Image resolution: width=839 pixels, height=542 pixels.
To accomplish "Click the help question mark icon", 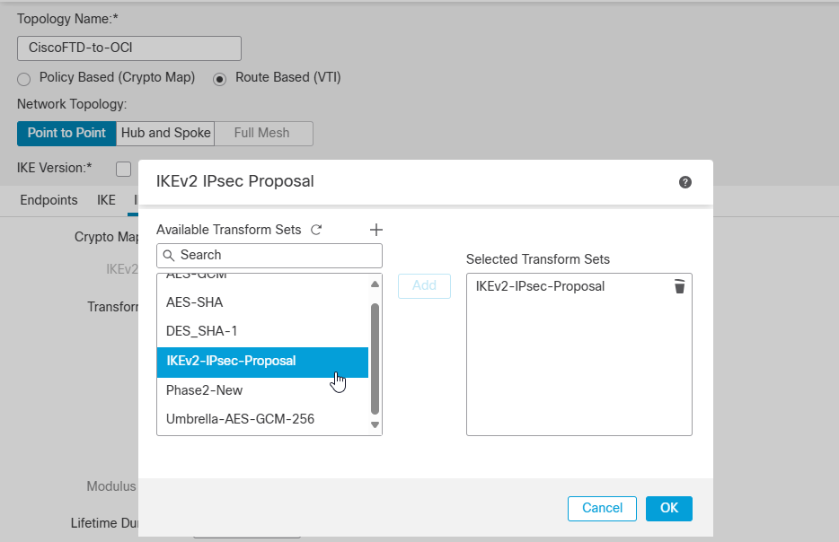I will coord(685,182).
